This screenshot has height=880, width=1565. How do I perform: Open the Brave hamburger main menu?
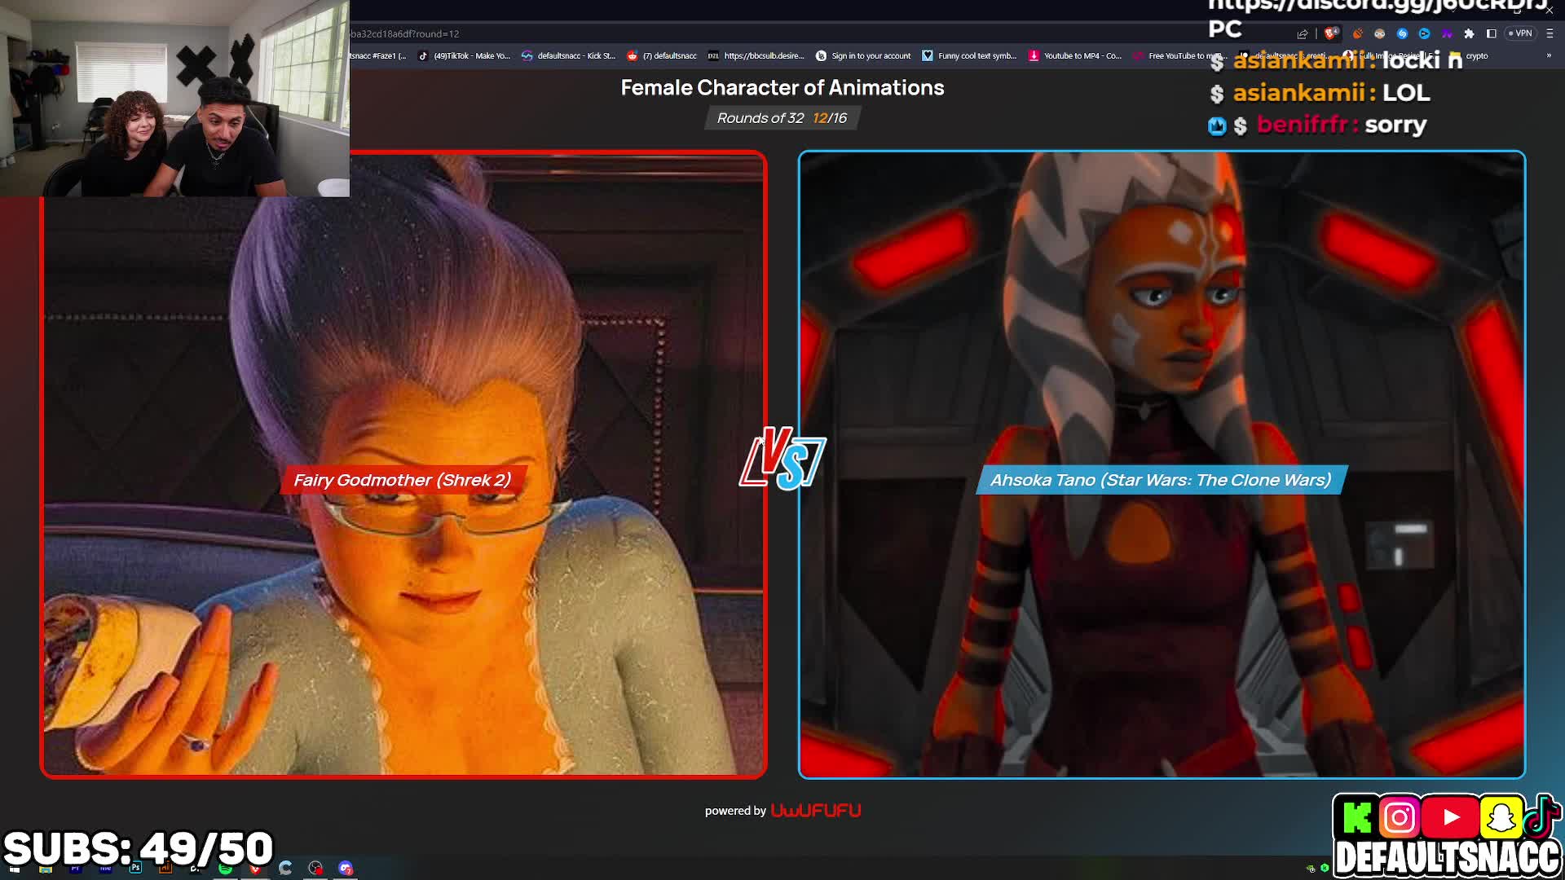point(1550,33)
